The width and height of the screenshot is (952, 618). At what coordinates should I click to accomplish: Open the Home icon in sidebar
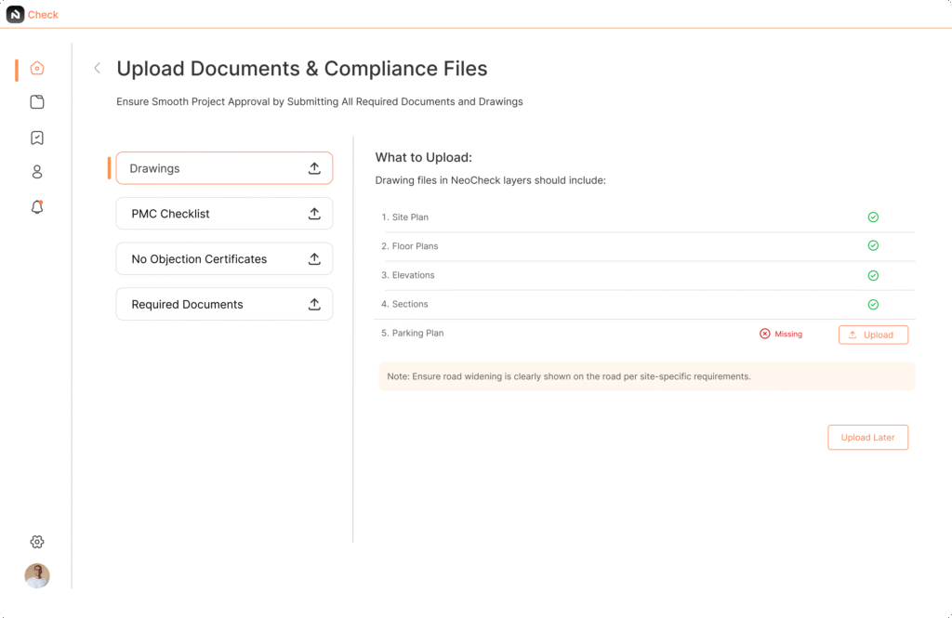click(x=37, y=68)
